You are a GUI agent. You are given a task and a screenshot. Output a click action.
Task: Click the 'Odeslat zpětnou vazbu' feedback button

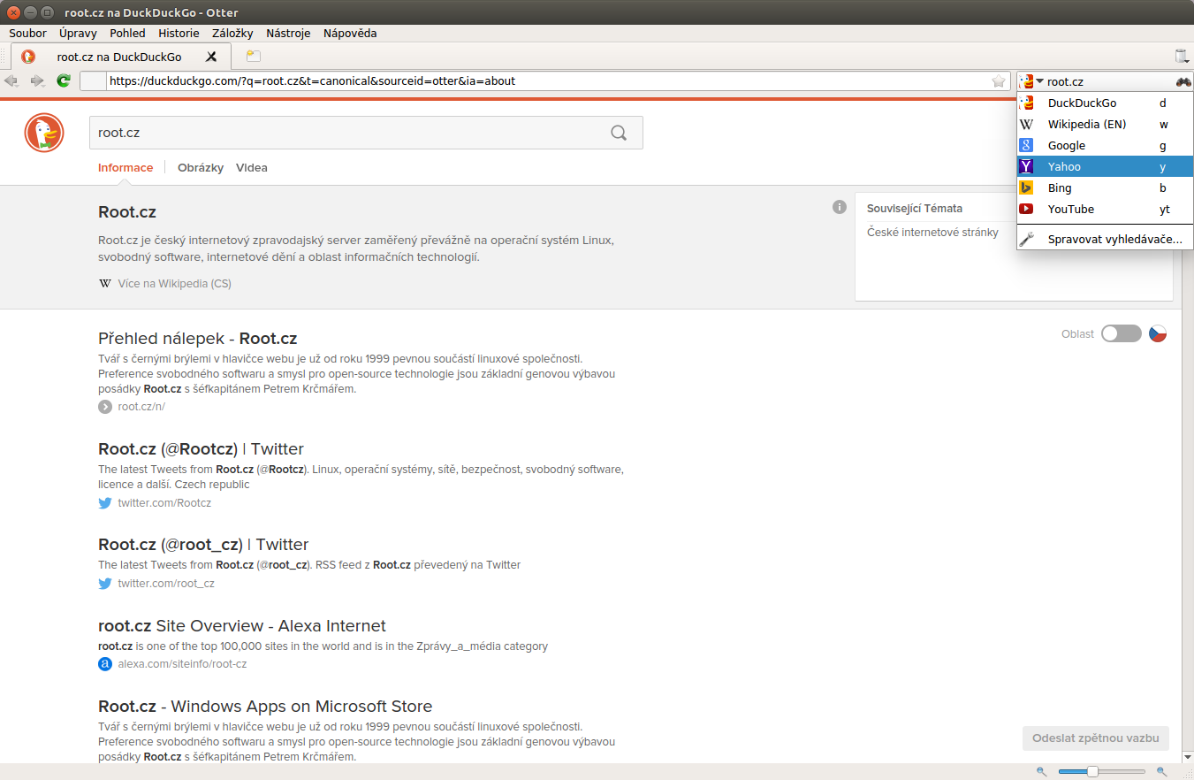point(1095,738)
